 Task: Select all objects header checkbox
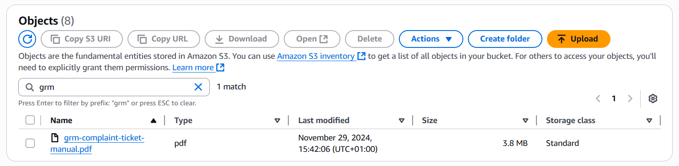30,120
